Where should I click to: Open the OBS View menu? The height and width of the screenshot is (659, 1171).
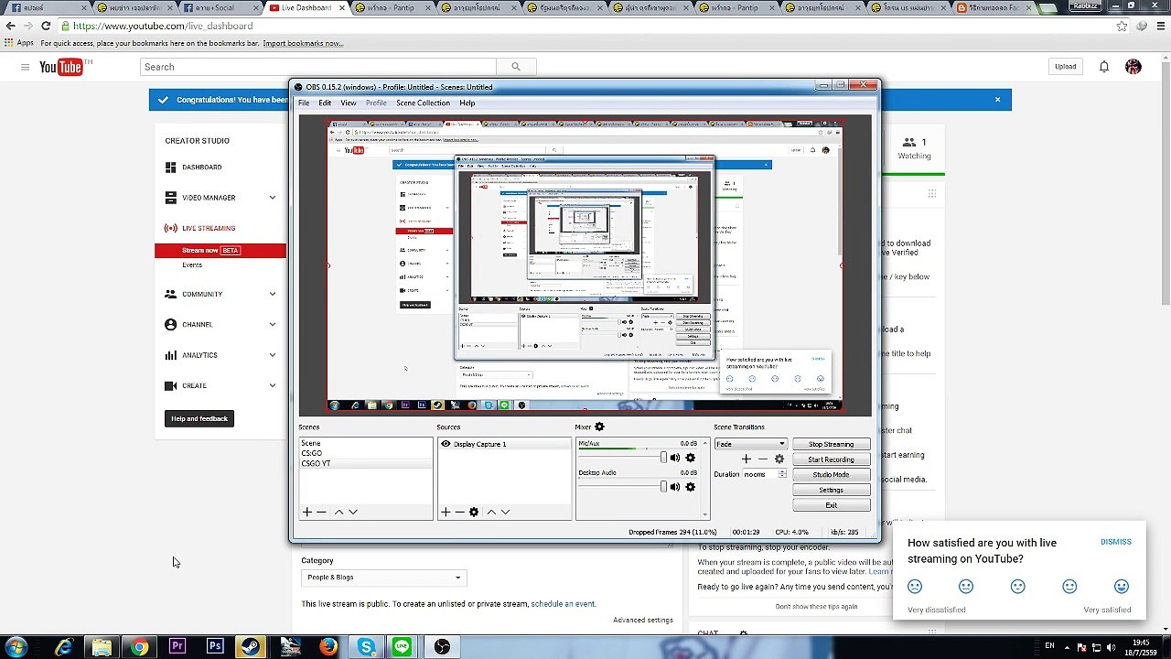349,103
